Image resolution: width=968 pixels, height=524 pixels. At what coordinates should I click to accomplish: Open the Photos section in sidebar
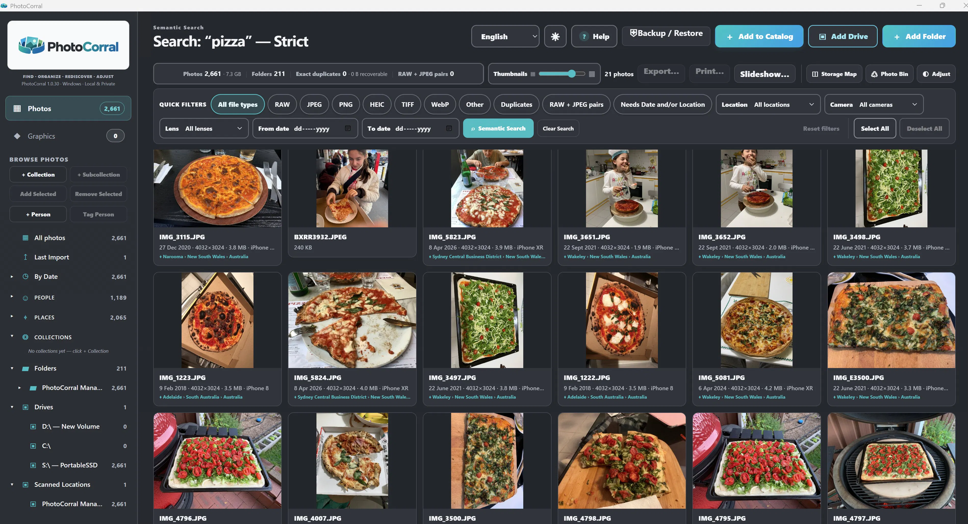click(68, 109)
